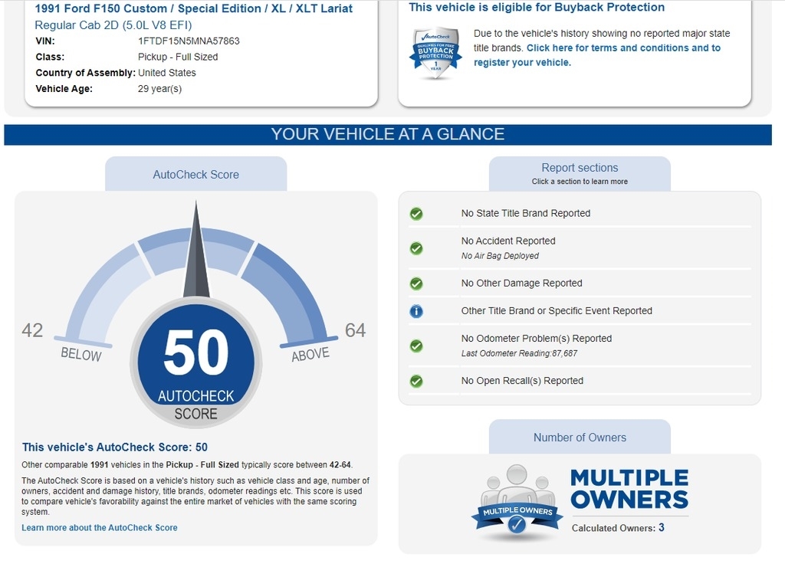Screen dimensions: 785x577
Task: Open Other Title Brand or Specific Event section
Action: click(556, 311)
